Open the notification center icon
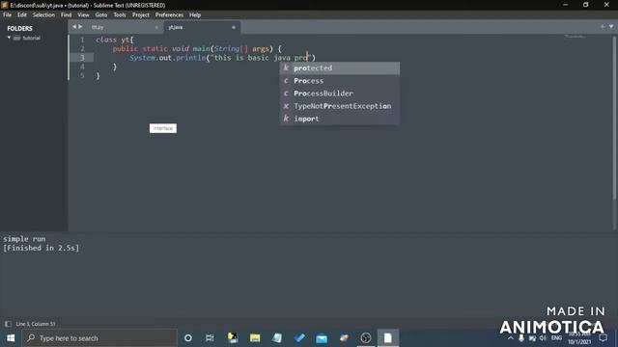This screenshot has width=618, height=347. (x=603, y=338)
